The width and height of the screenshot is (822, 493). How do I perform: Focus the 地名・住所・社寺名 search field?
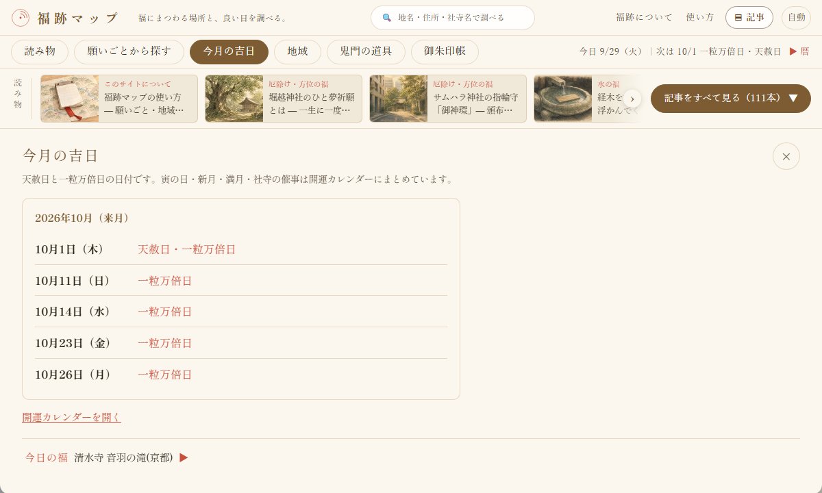[x=453, y=18]
